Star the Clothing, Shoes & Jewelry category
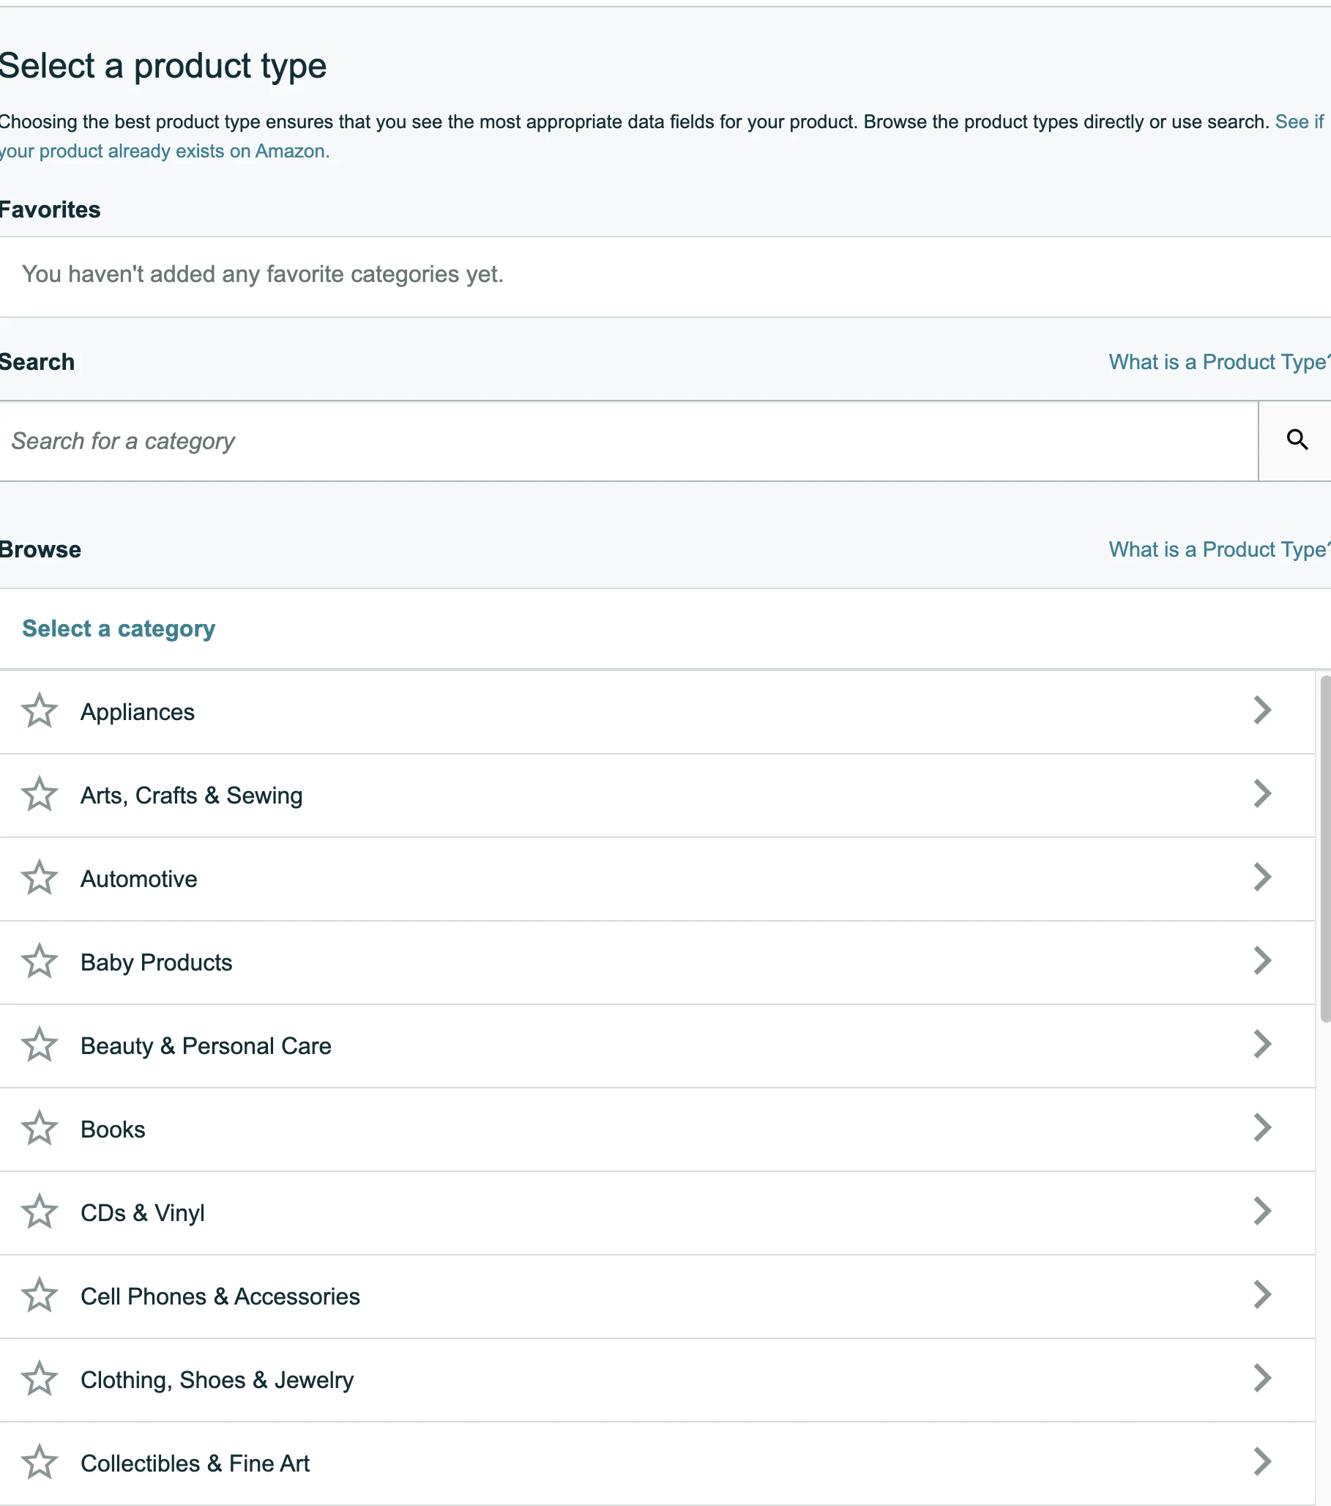The height and width of the screenshot is (1506, 1331). (39, 1379)
